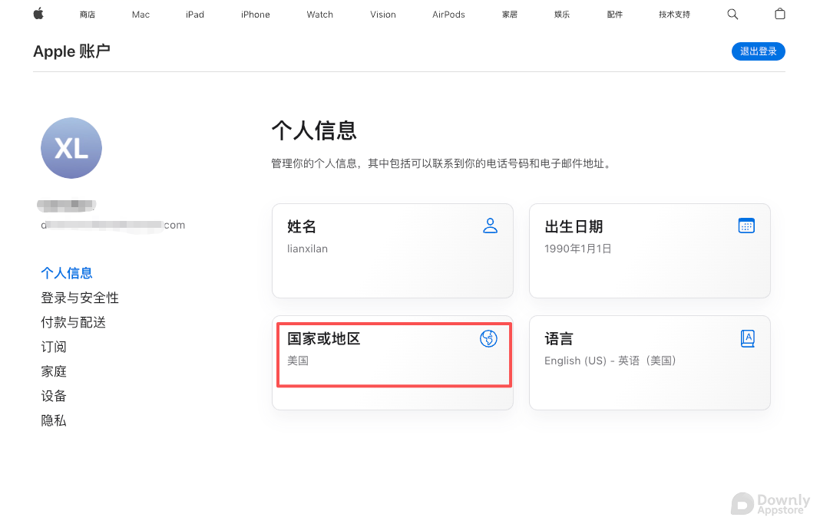This screenshot has width=820, height=517.
Task: Open the 国家或地区 card title
Action: tap(324, 339)
